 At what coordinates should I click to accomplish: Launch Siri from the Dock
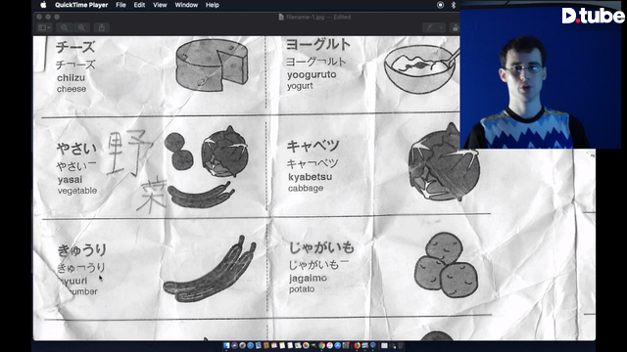point(234,345)
